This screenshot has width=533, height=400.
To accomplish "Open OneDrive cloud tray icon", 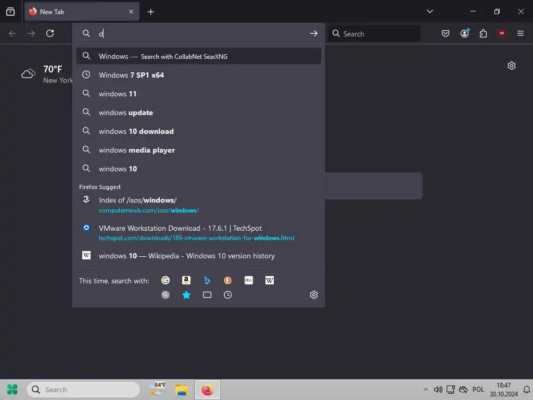I will click(x=463, y=390).
